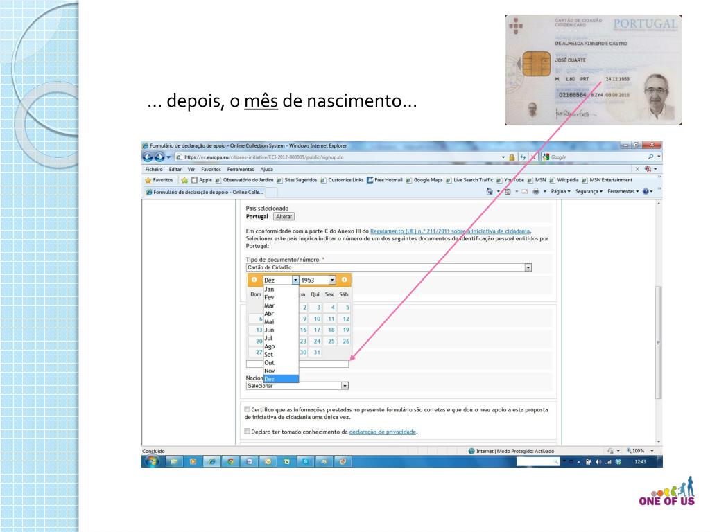Open Windows Explorer from taskbar
710x532 pixels.
pyautogui.click(x=174, y=461)
